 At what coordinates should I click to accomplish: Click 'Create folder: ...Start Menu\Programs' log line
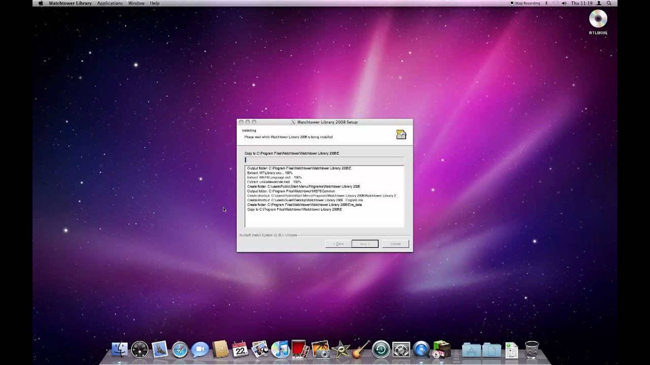point(304,187)
